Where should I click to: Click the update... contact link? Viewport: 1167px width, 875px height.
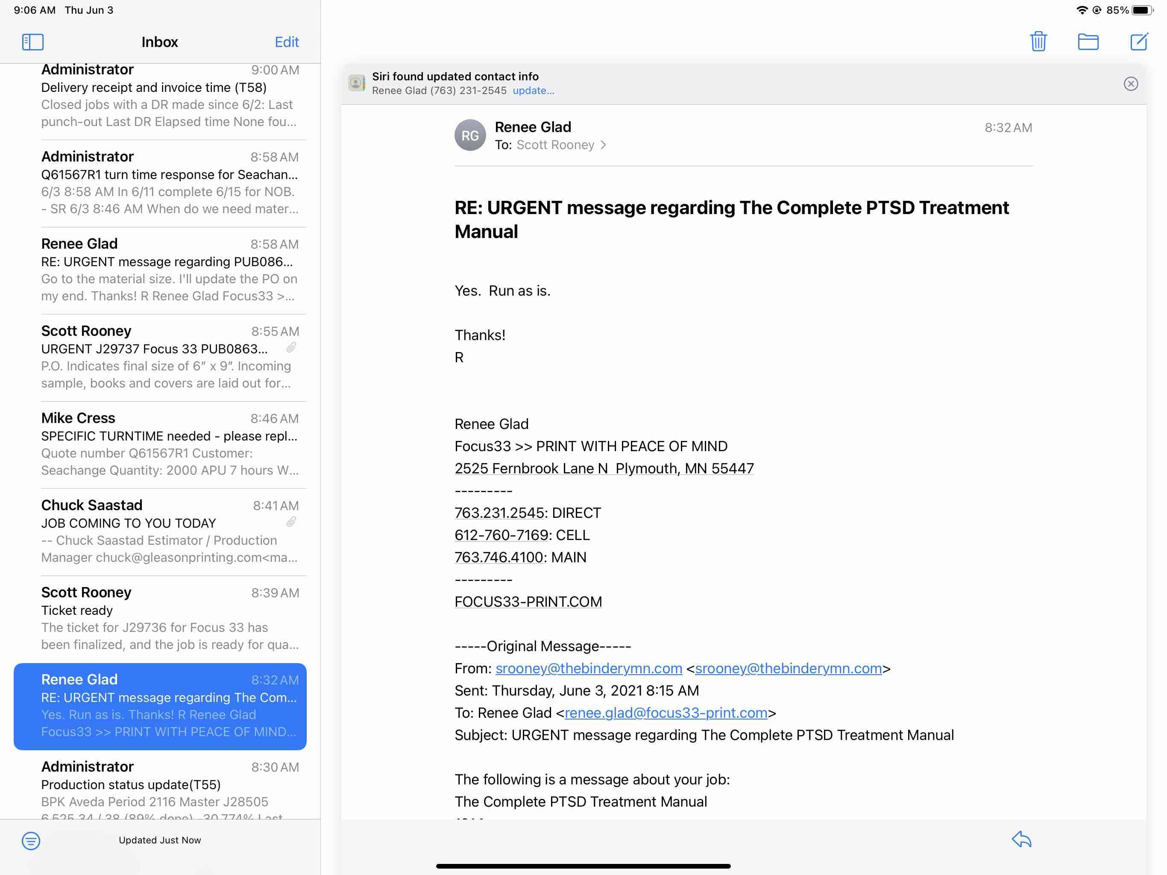tap(533, 91)
